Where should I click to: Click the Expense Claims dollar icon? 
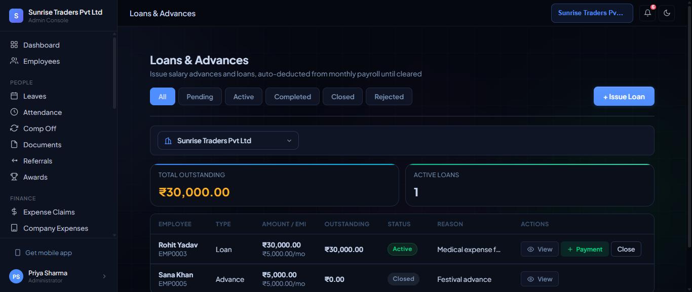click(14, 212)
